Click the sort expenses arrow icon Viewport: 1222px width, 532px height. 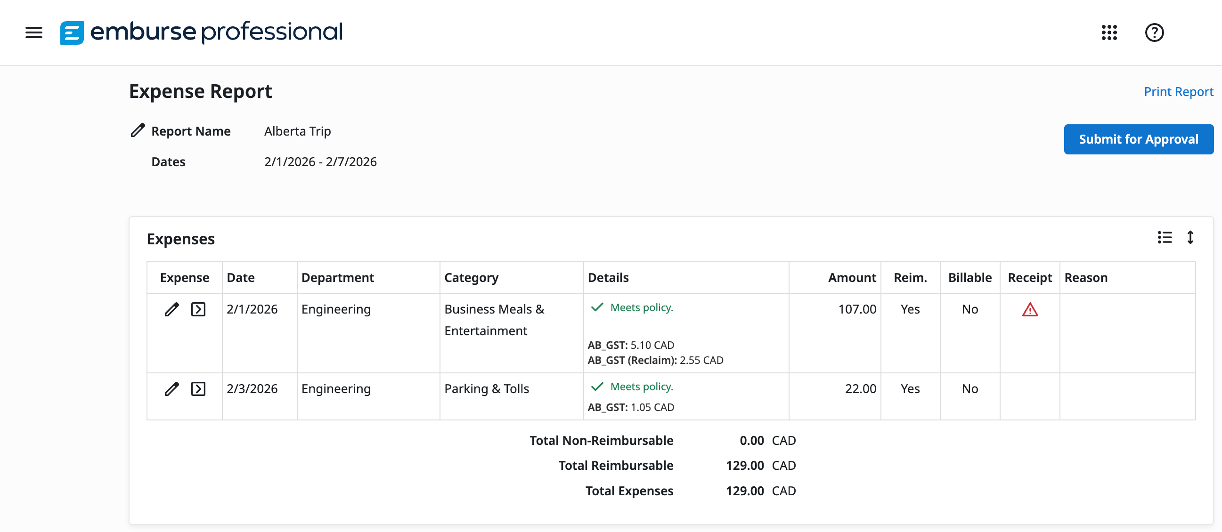[1190, 237]
